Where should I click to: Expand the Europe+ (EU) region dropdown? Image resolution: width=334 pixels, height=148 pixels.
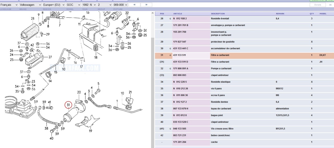click(x=53, y=5)
